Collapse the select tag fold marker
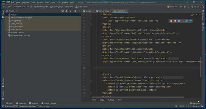Image resolution: width=206 pixels, height=109 pixels. (x=91, y=81)
